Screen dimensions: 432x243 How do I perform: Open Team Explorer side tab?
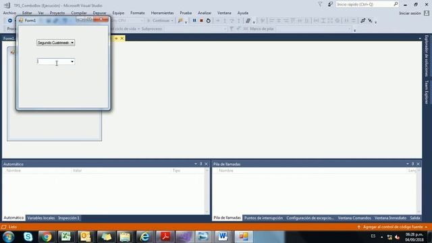[427, 92]
